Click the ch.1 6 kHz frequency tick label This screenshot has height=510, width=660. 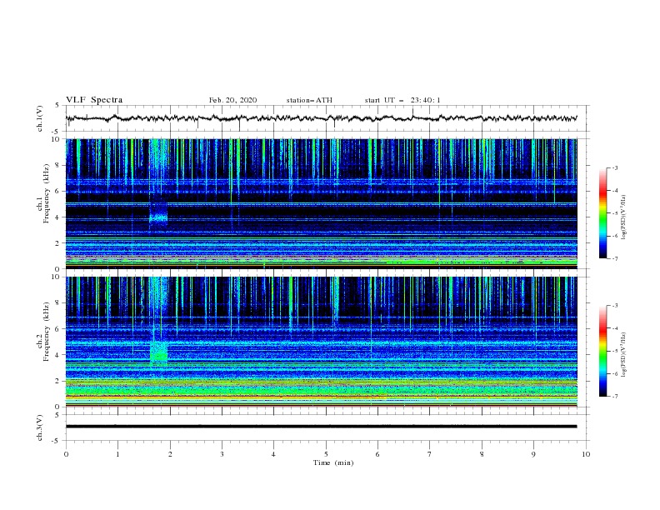click(58, 192)
